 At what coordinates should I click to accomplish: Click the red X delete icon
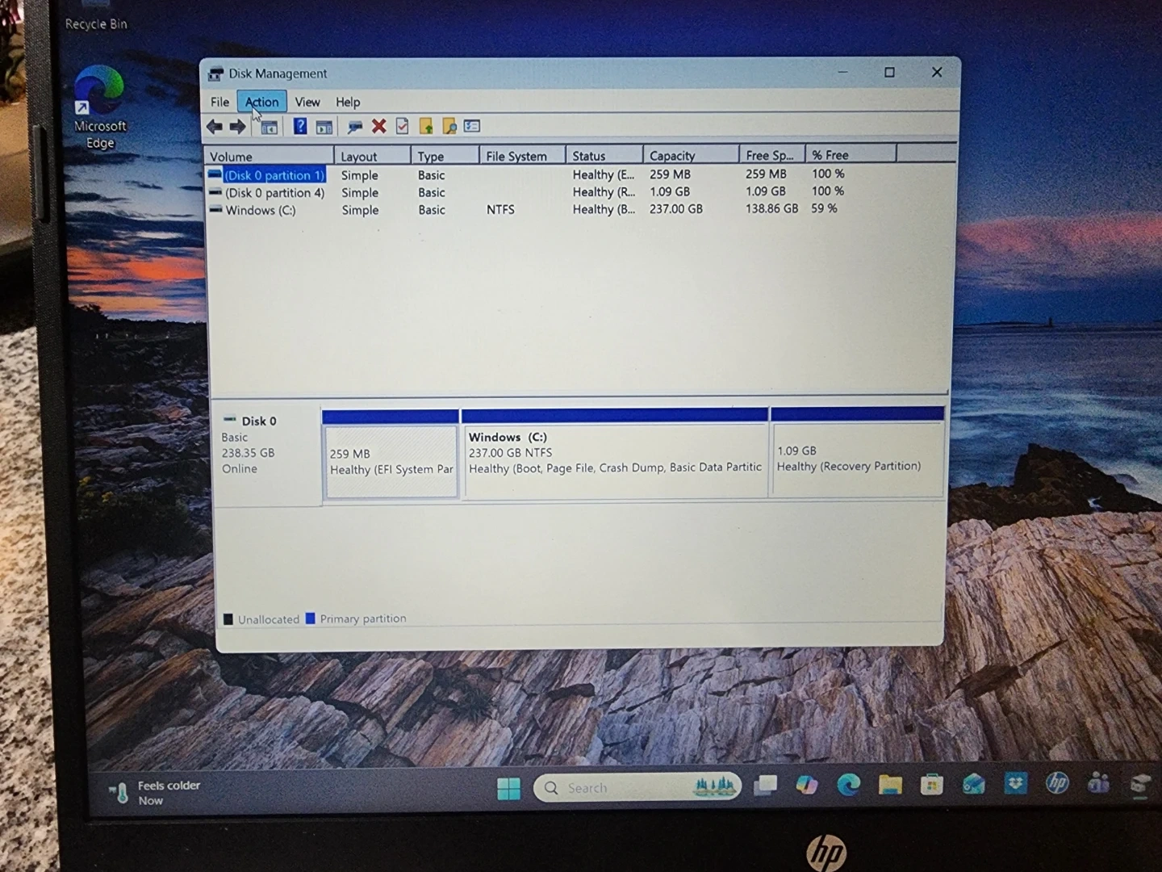(378, 126)
